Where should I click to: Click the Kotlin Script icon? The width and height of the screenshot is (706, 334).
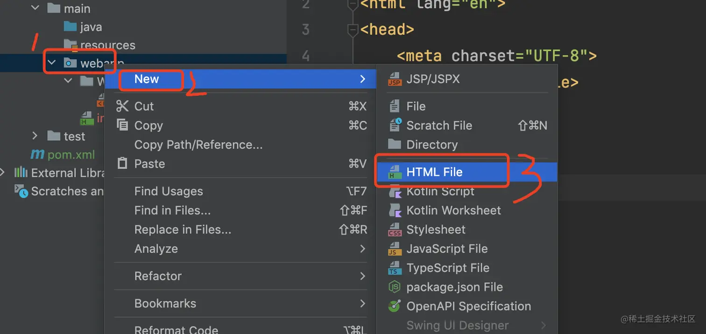tap(395, 191)
